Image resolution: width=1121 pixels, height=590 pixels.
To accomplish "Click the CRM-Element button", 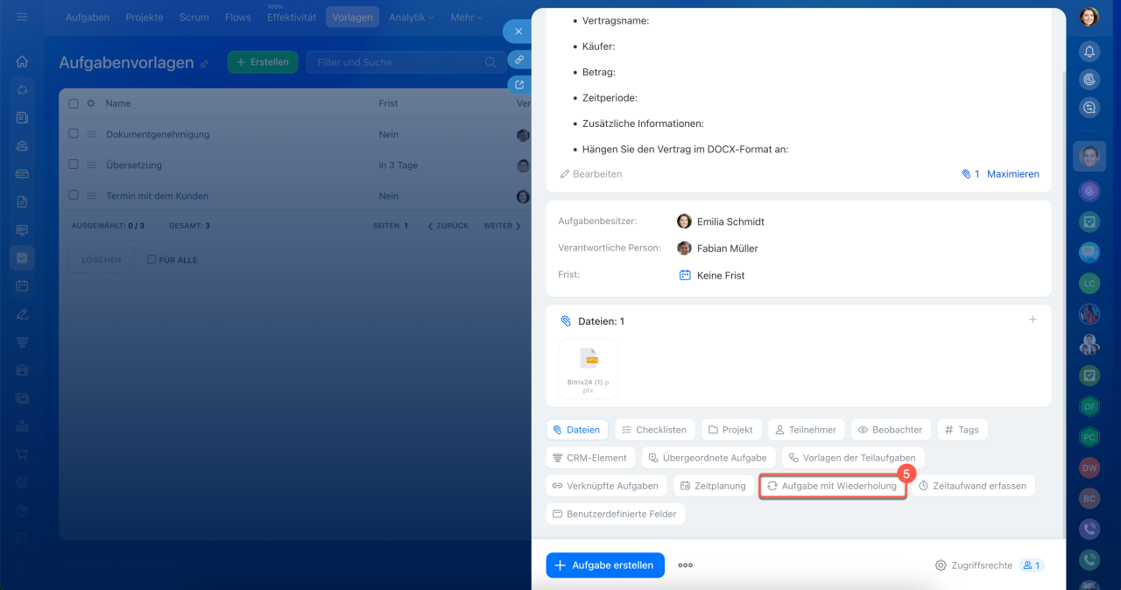I will click(x=590, y=458).
